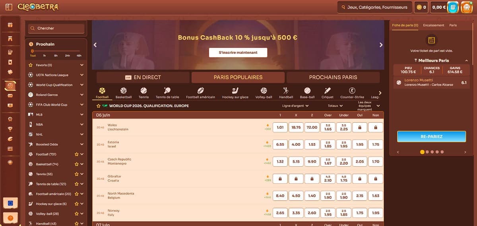Focus the Chercher sports search field
The image size is (477, 226).
[x=56, y=28]
